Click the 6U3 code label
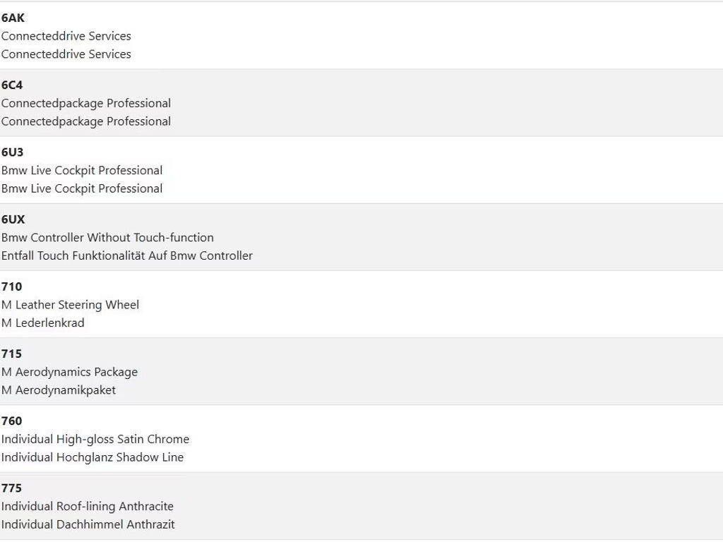 click(x=13, y=152)
